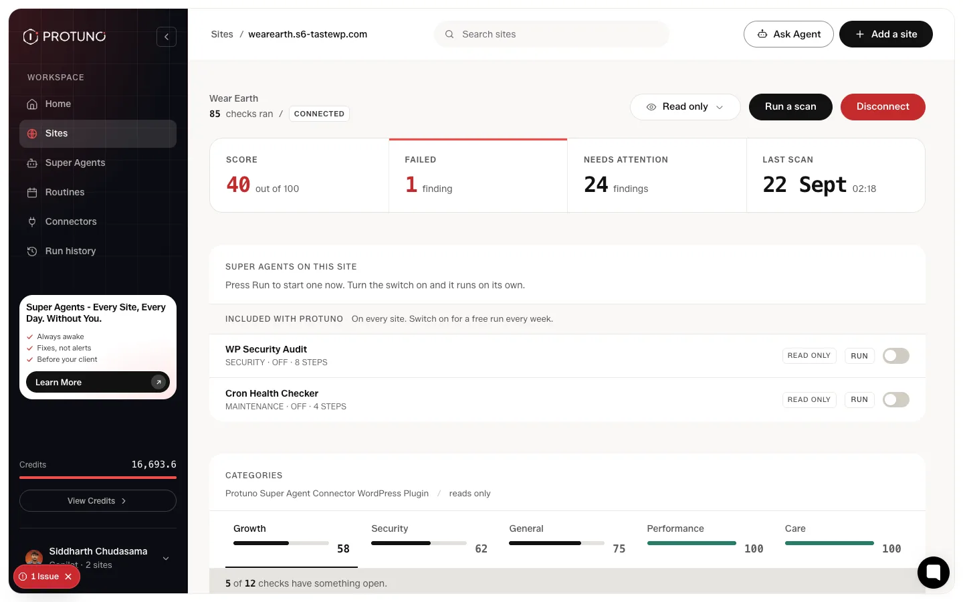Click Run a scan

click(790, 107)
